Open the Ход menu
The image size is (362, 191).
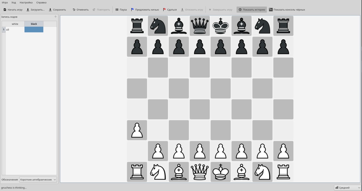click(x=14, y=3)
